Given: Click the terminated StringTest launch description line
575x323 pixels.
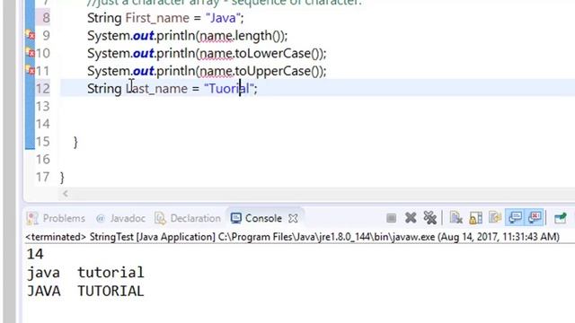Looking at the screenshot, I should [x=293, y=237].
